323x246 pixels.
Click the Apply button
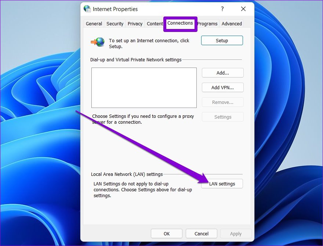point(236,234)
